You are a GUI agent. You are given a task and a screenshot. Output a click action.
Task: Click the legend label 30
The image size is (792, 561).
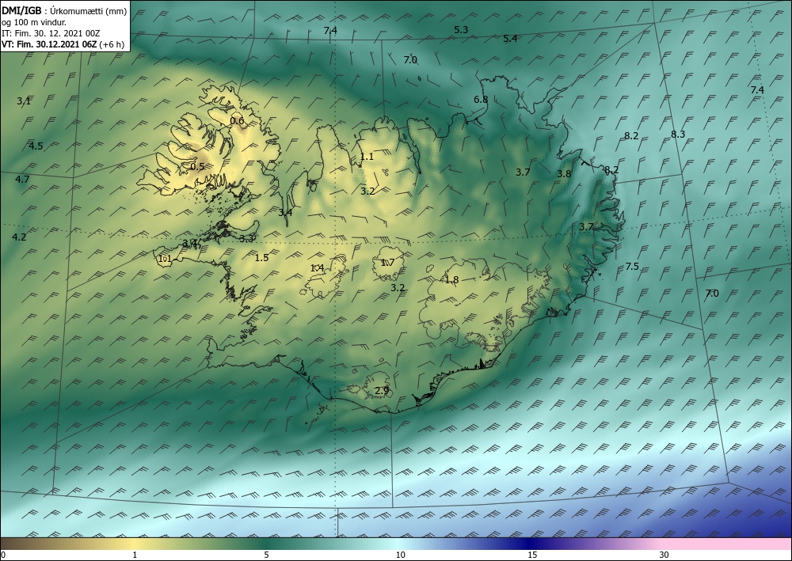(664, 555)
